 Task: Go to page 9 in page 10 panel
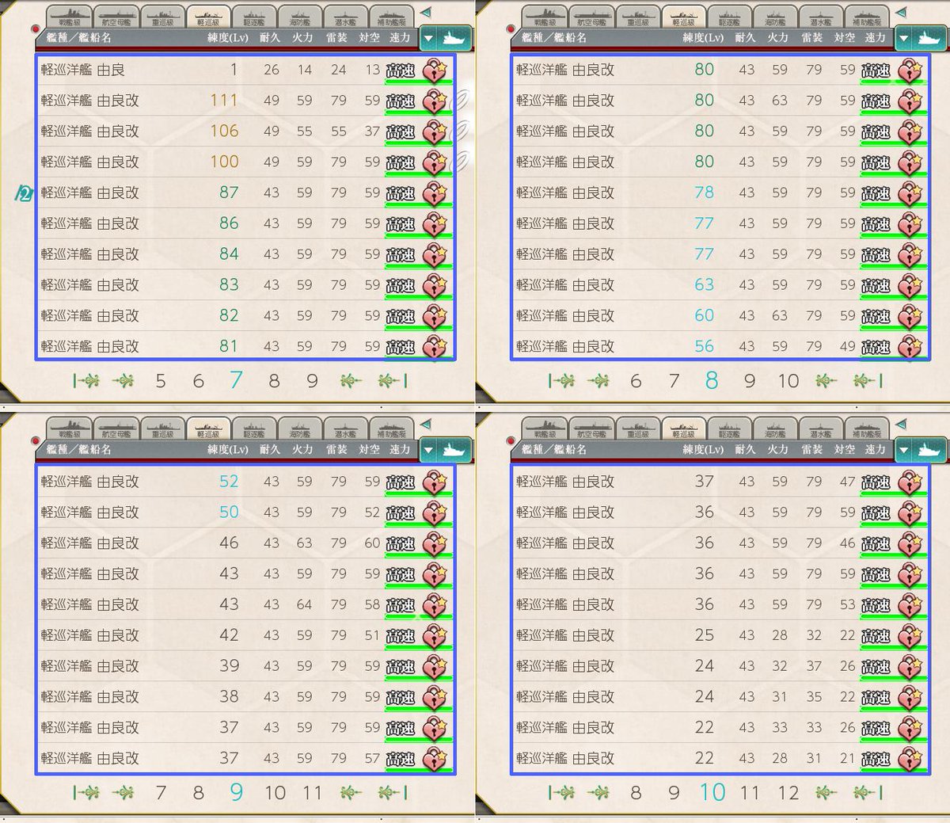(x=674, y=793)
